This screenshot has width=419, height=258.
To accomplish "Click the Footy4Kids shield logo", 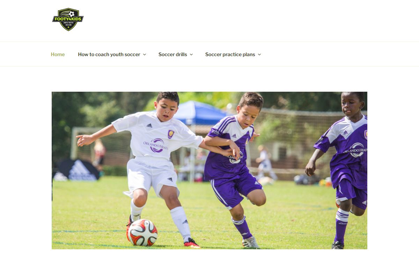I will pyautogui.click(x=68, y=20).
